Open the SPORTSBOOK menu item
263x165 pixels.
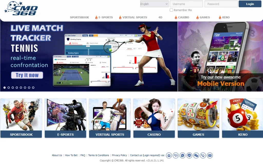79,17
